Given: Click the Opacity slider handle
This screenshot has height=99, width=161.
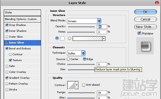Looking at the screenshot, I should [91, 27].
